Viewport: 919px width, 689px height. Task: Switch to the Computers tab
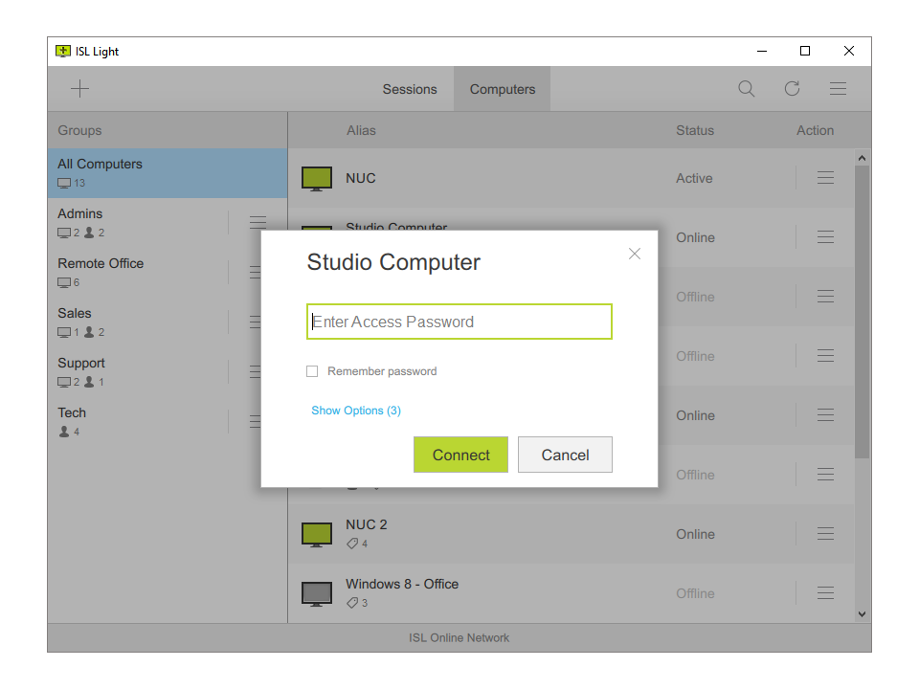502,88
